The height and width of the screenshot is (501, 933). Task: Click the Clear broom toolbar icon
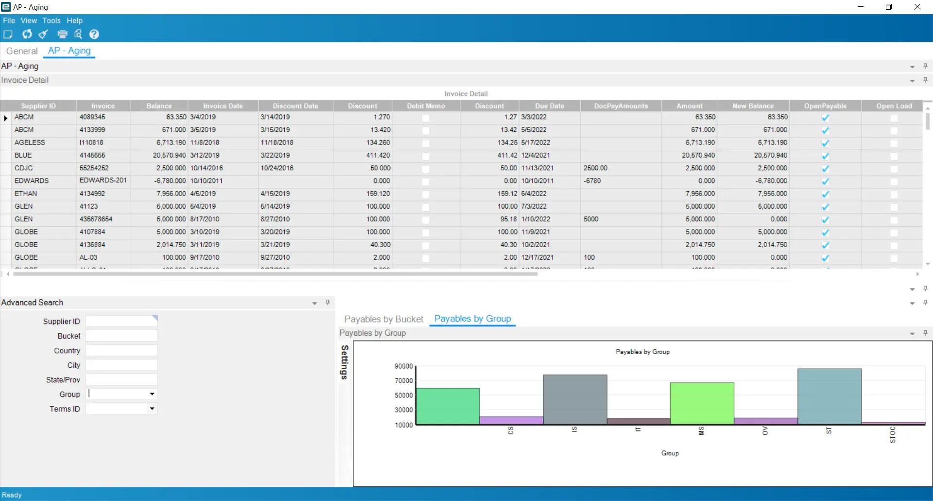(43, 34)
